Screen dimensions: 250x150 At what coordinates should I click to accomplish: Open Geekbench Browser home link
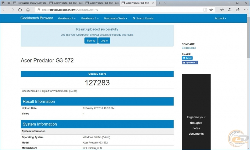pyautogui.click(x=37, y=18)
